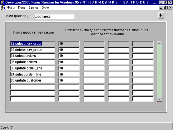This screenshot has width=173, height=130.
Task: Open the Запись menu
Action: pos(33,8)
